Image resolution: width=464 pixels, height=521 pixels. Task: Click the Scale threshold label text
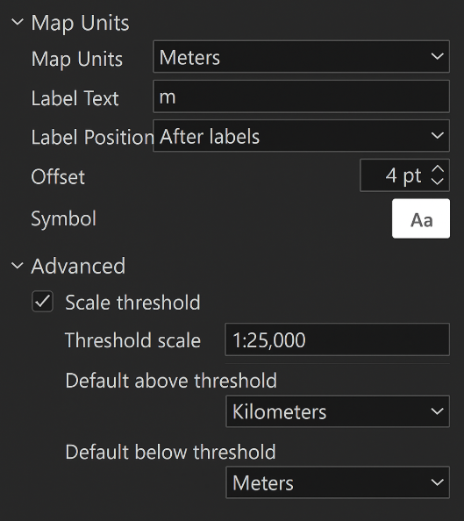tap(132, 303)
